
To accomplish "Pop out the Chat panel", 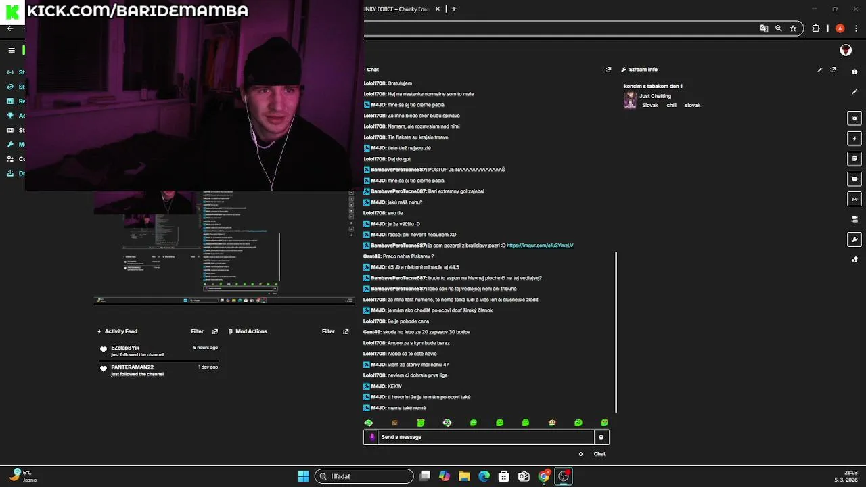I will pyautogui.click(x=608, y=70).
